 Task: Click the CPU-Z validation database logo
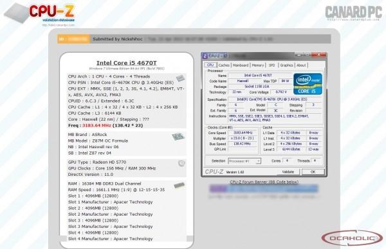click(39, 13)
